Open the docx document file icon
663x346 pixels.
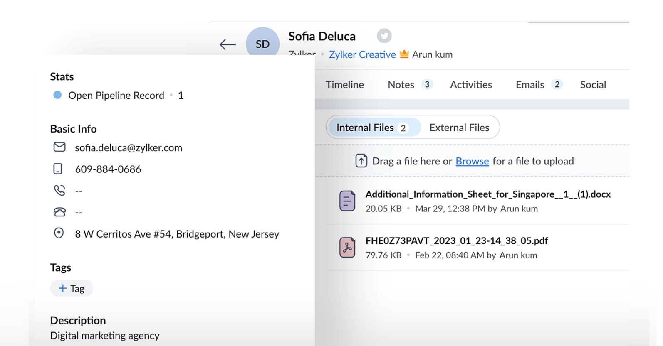point(347,201)
